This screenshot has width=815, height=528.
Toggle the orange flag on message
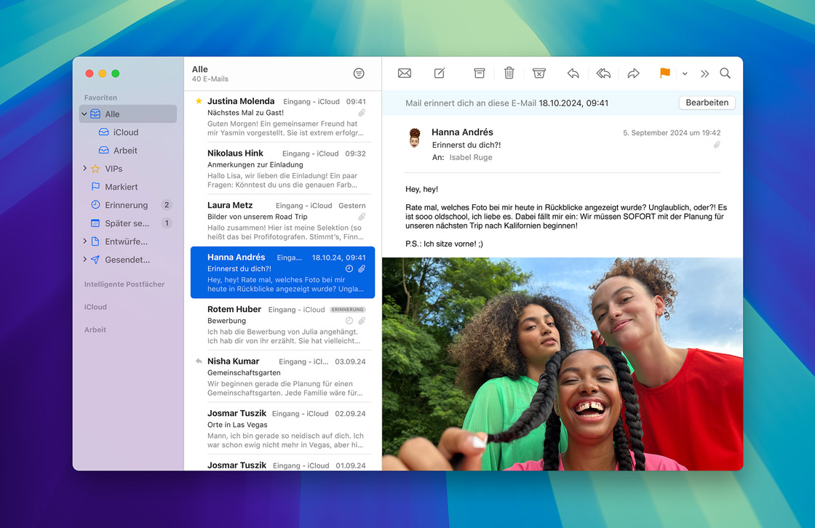[664, 73]
